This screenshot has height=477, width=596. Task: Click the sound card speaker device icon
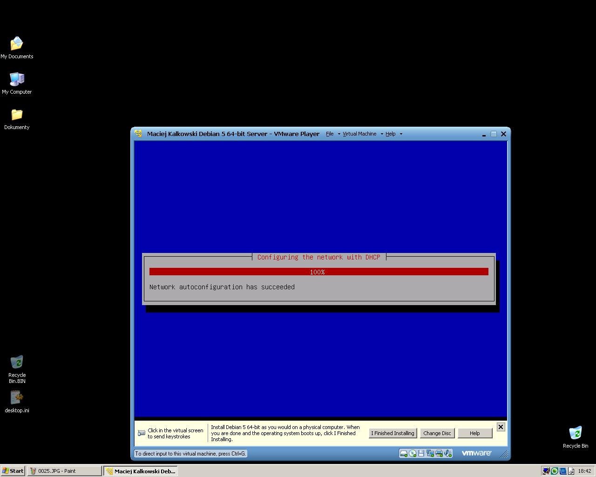tap(447, 453)
